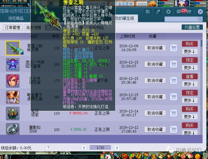This screenshot has height=159, width=208.
Task: Click cart icon in 墨影扣 row
Action: (x=174, y=129)
